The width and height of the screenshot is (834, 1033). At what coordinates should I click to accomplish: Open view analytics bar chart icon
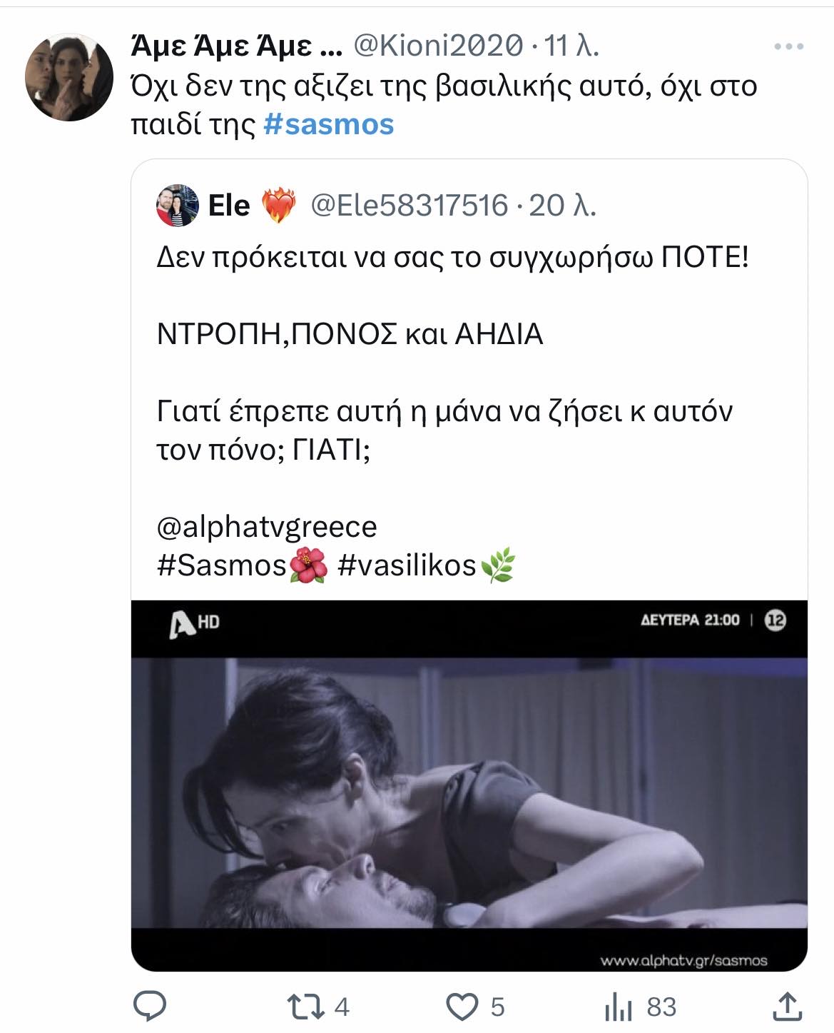[619, 1007]
